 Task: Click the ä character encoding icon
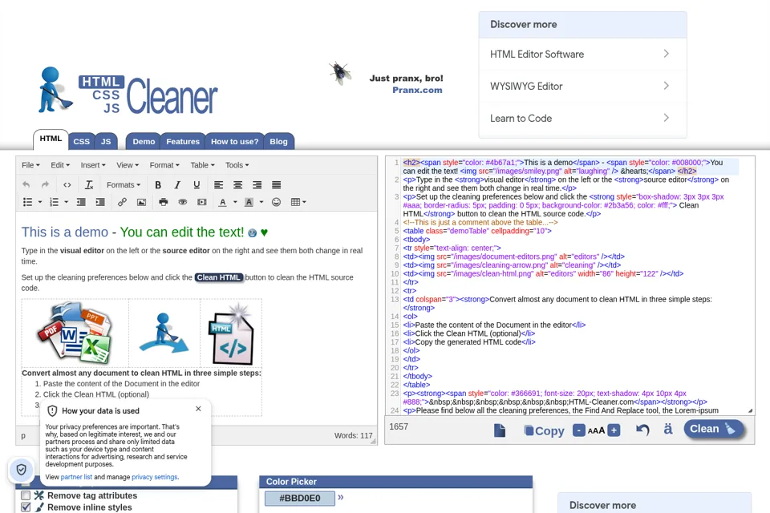(668, 429)
